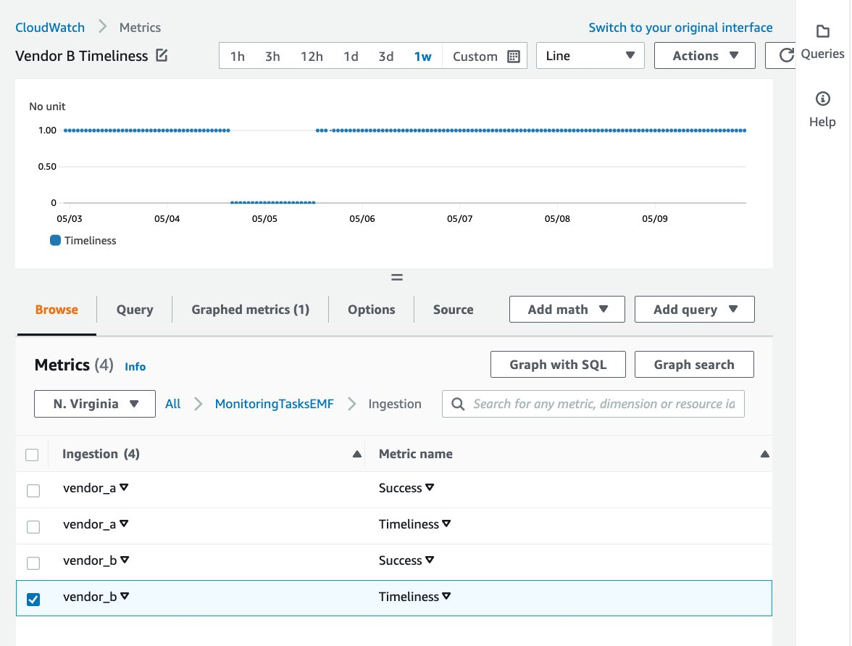Screen dimensions: 852x646
Task: Open the Queries panel in the sidebar
Action: pyautogui.click(x=822, y=40)
